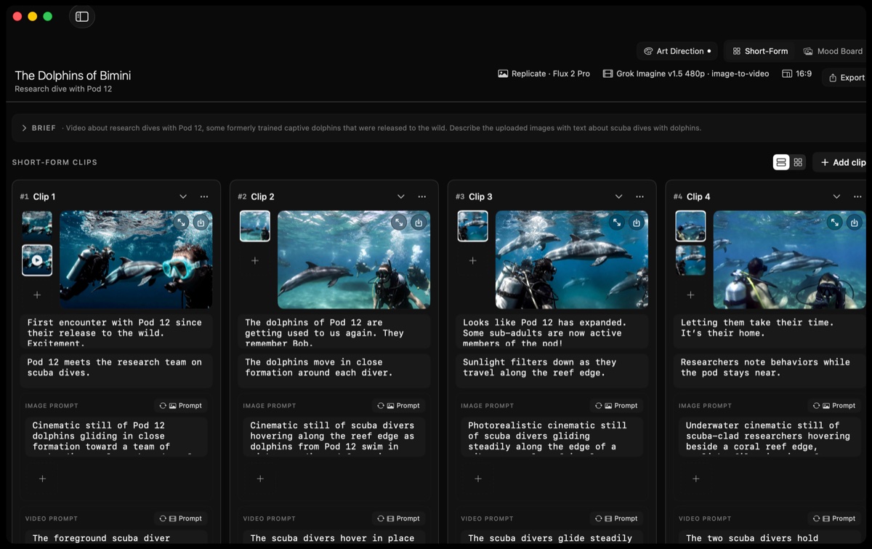
Task: Edit Clip 3 caption about sunlight filtering
Action: click(x=553, y=370)
